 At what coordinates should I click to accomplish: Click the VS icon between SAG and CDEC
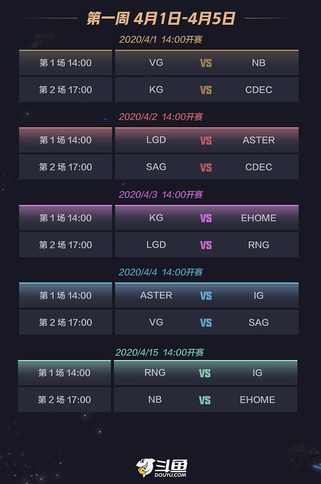tap(206, 168)
